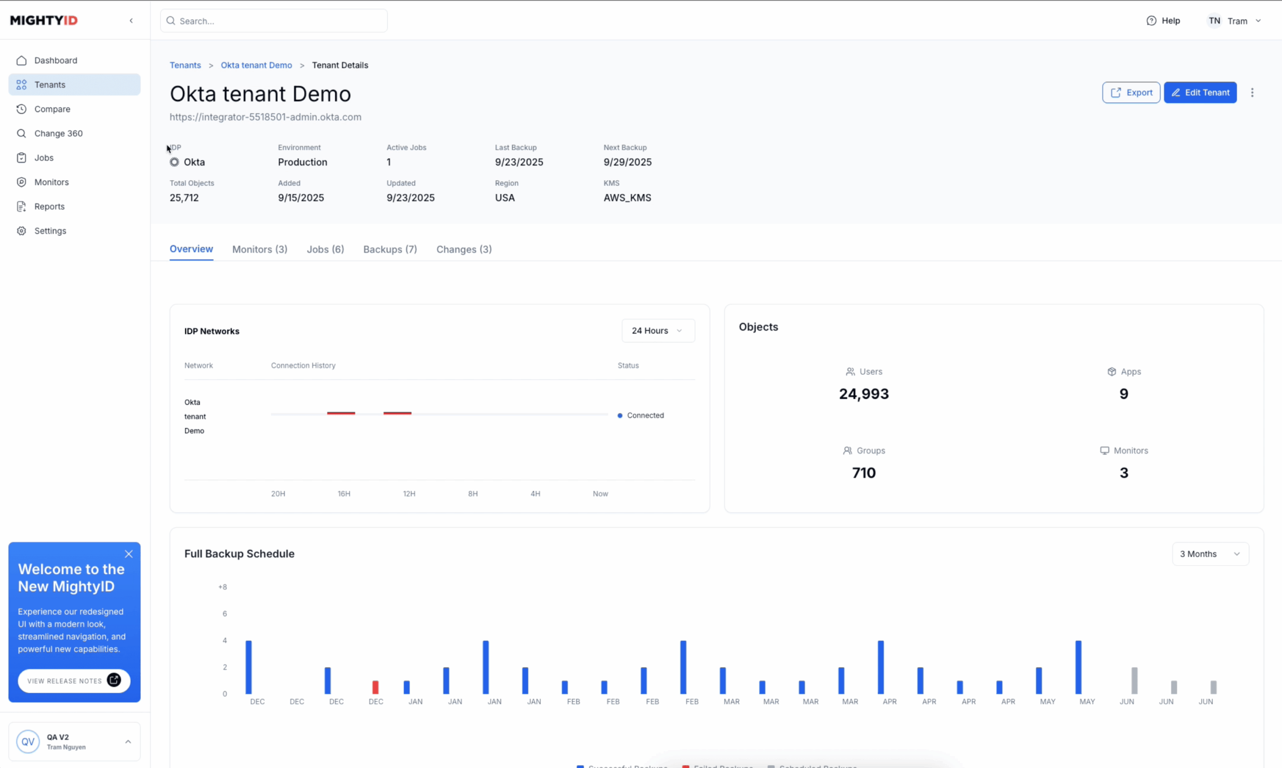Click the Edit Tenant button
This screenshot has height=768, width=1282.
[1200, 93]
